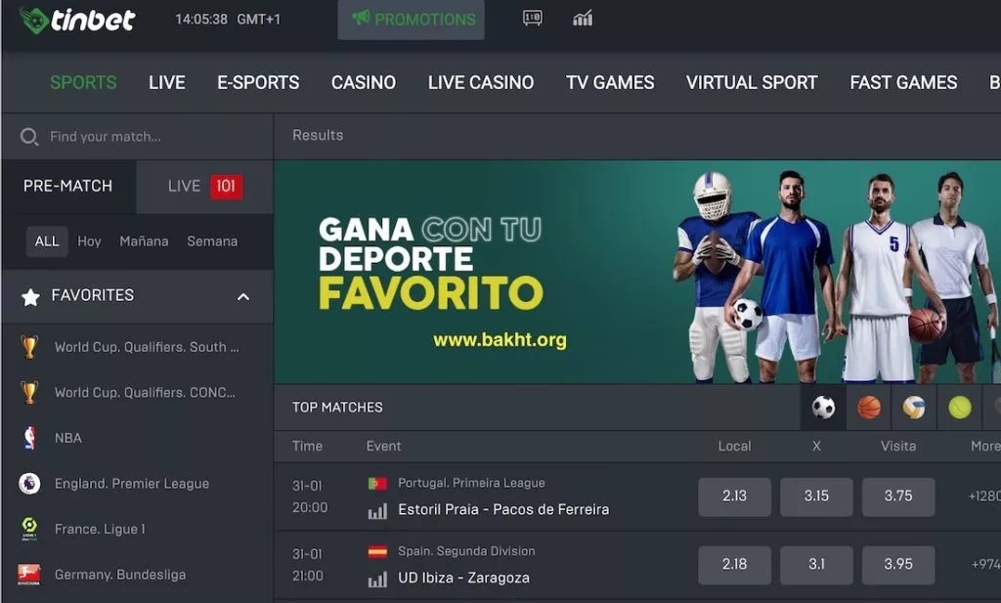Open stats icon for Estoril Praia match
Screen dimensions: 1001x603
377,510
